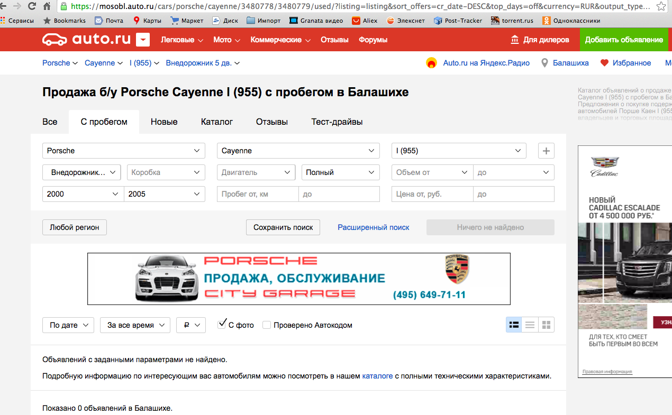The height and width of the screenshot is (415, 672).
Task: Open the Полный drivetrain dropdown
Action: pos(341,172)
